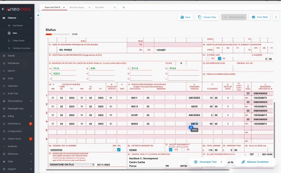The image size is (281, 173).
Task: Open the Signature On File dropdown
Action: [72, 165]
